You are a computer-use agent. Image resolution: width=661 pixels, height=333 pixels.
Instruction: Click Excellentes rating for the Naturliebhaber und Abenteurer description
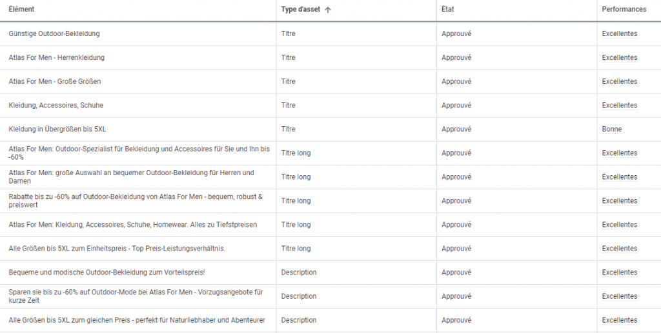point(619,320)
